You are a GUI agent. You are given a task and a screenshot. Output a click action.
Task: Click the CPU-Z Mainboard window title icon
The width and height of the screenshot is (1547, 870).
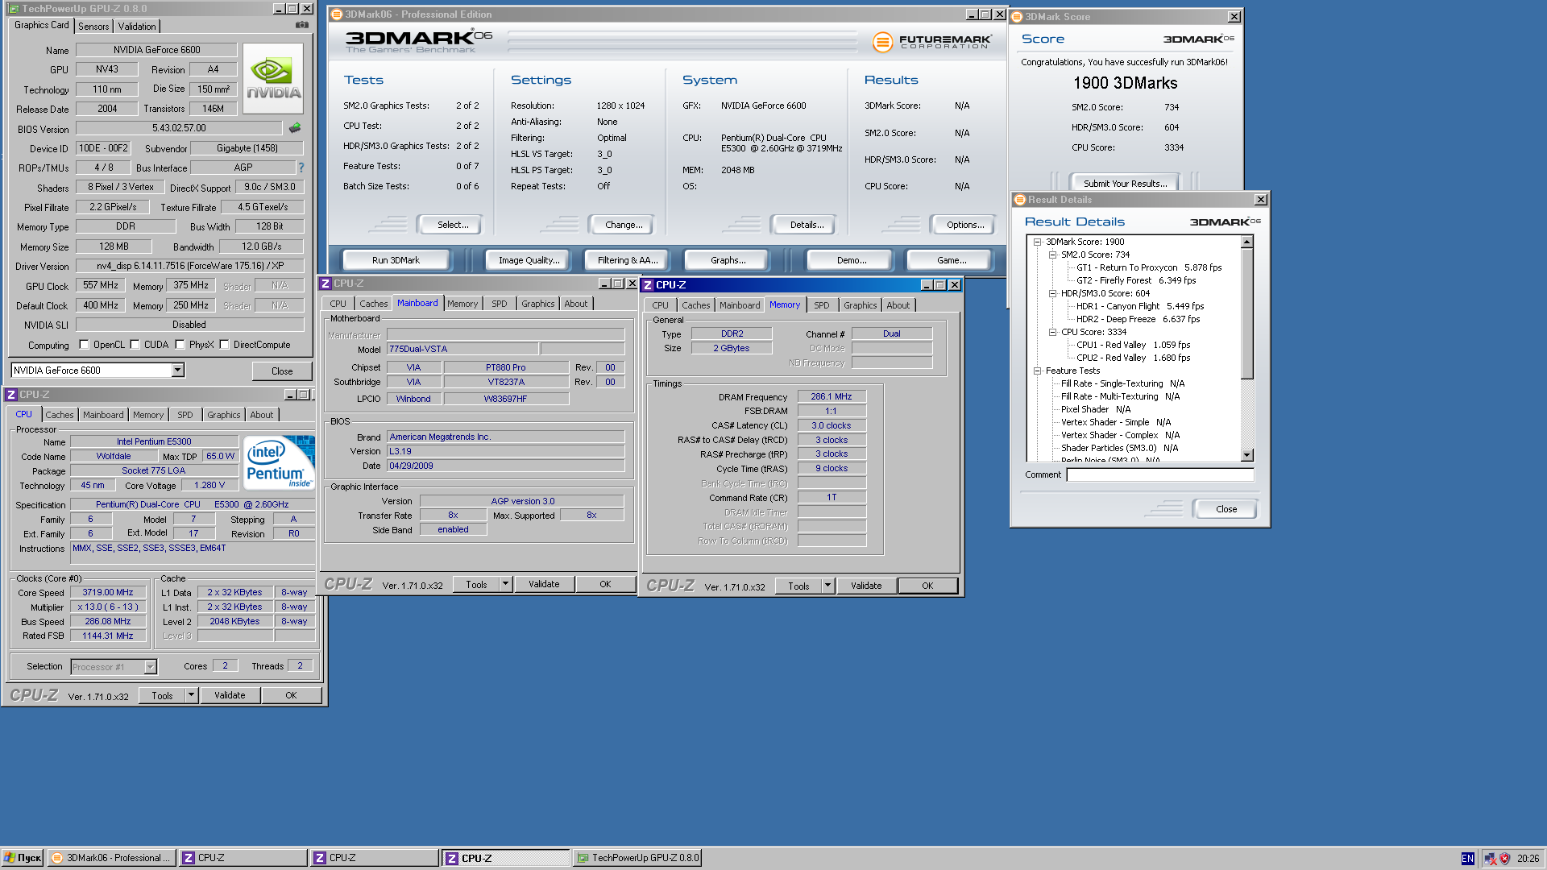click(326, 284)
